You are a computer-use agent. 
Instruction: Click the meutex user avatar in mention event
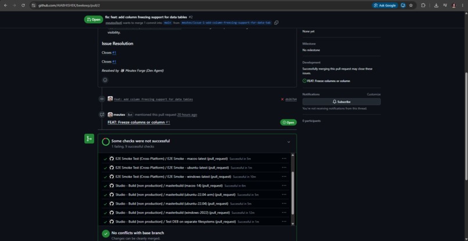[110, 115]
